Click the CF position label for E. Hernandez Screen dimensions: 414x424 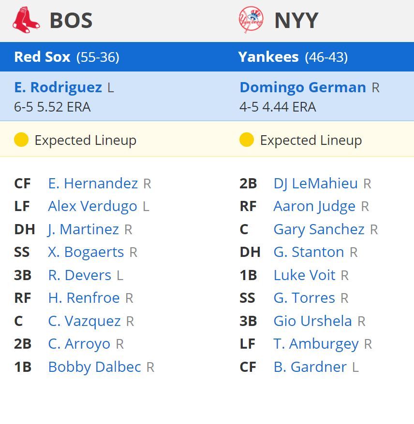(23, 183)
